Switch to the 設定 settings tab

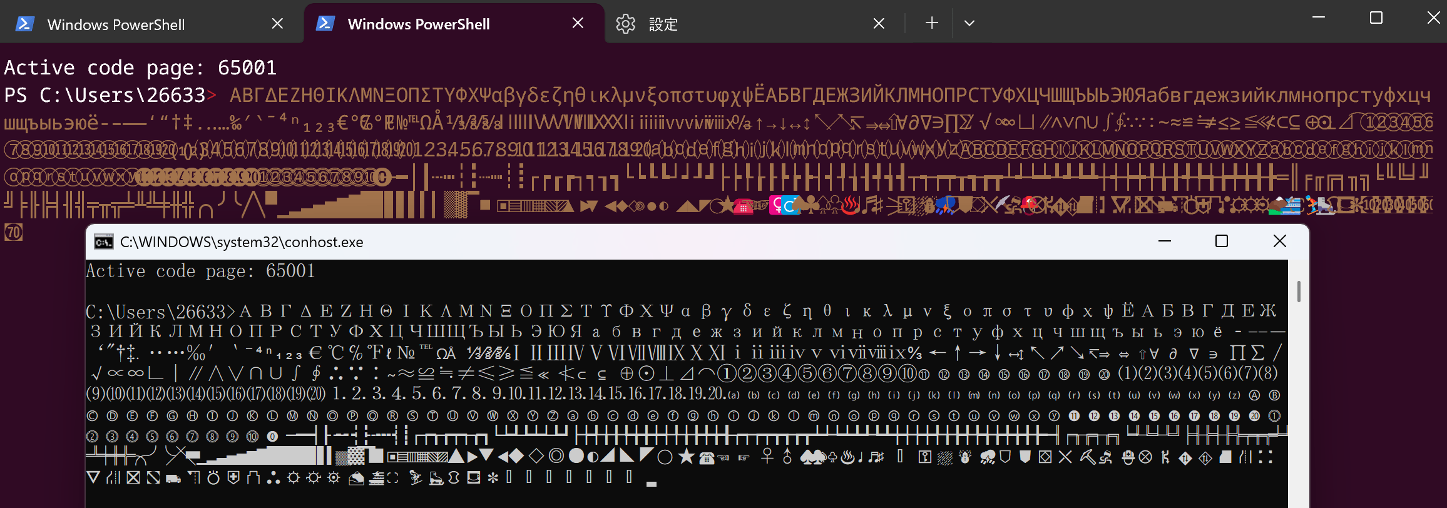[663, 24]
